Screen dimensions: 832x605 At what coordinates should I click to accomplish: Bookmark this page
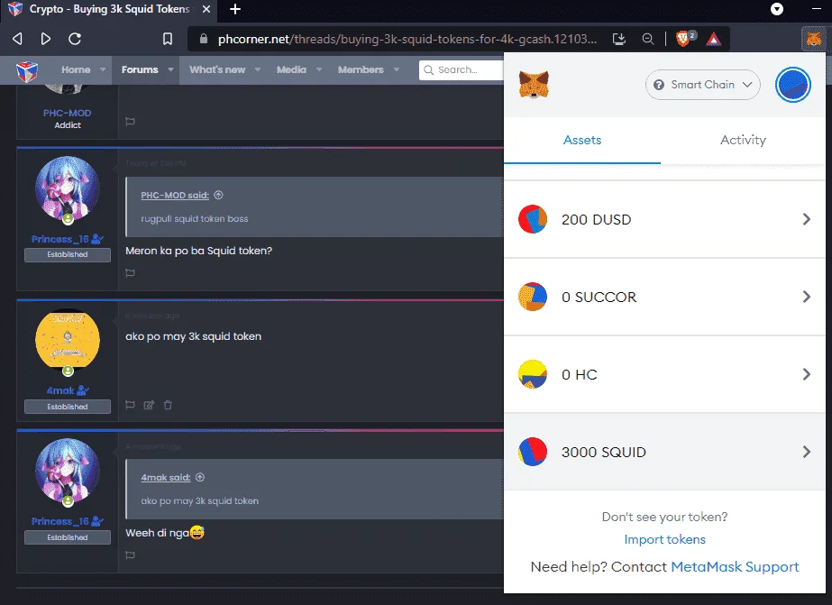point(167,39)
